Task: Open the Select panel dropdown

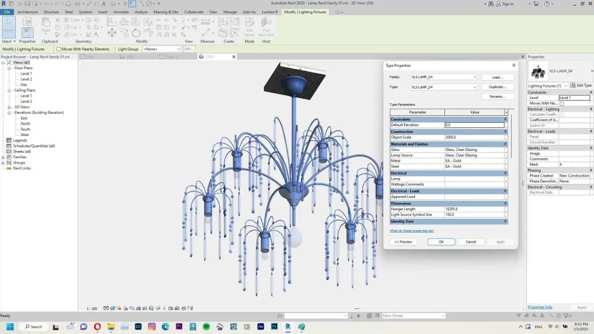Action: tap(8, 42)
